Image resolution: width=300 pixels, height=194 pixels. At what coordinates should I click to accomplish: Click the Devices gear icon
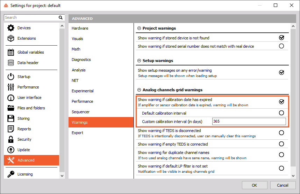click(x=11, y=28)
